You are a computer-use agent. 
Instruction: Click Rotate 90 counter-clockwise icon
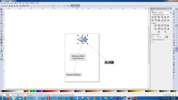[10, 6]
